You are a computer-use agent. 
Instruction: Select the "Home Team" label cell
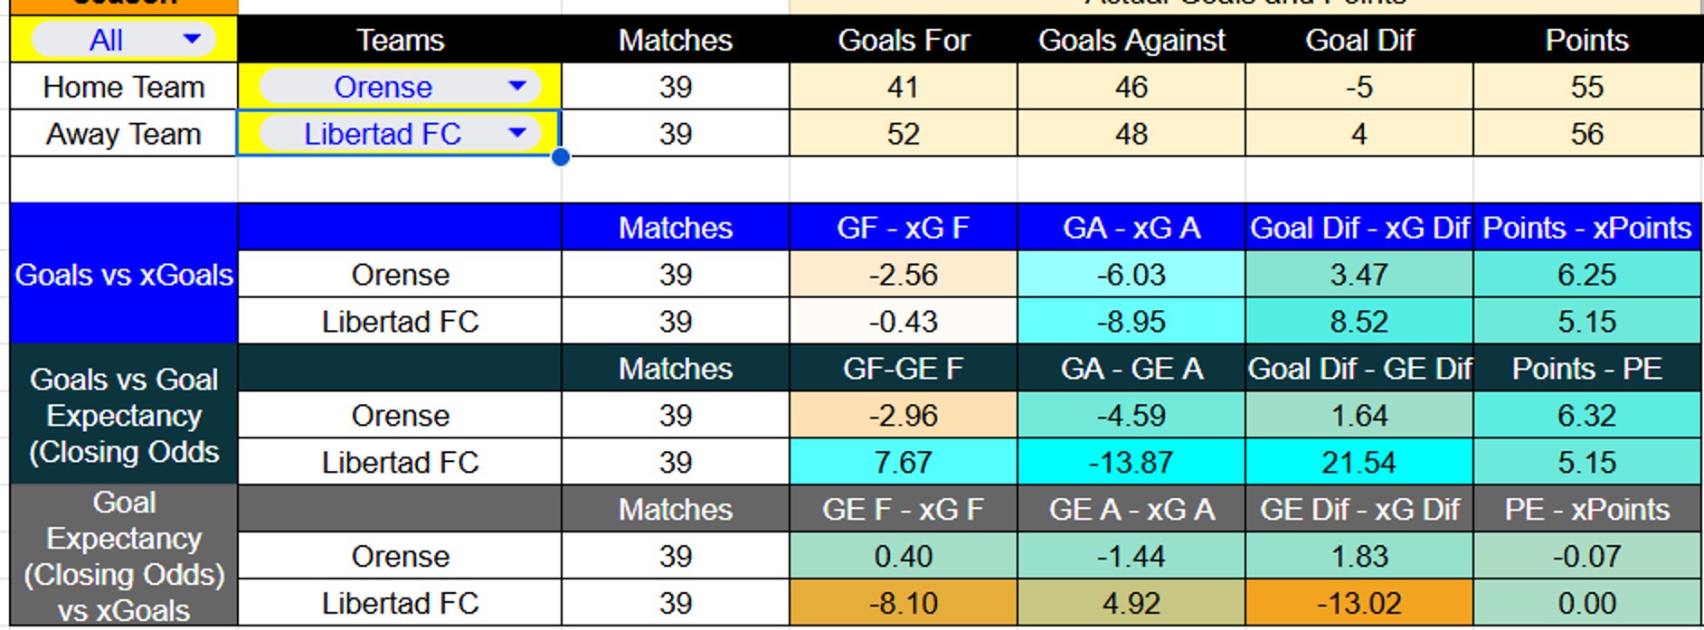[x=124, y=87]
